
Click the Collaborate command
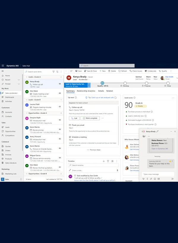[150, 71]
